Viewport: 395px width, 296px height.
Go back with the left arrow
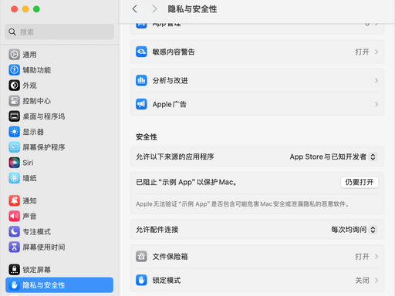click(x=135, y=9)
